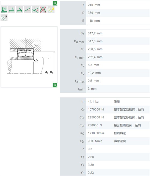Click the grease lubrication bearing icon
This screenshot has height=176, width=150.
click(51, 10)
